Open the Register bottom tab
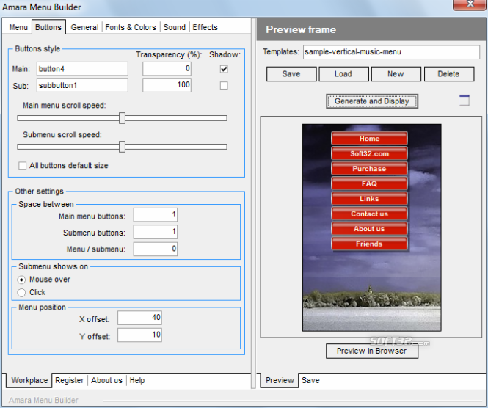The height and width of the screenshot is (408, 488). (70, 380)
